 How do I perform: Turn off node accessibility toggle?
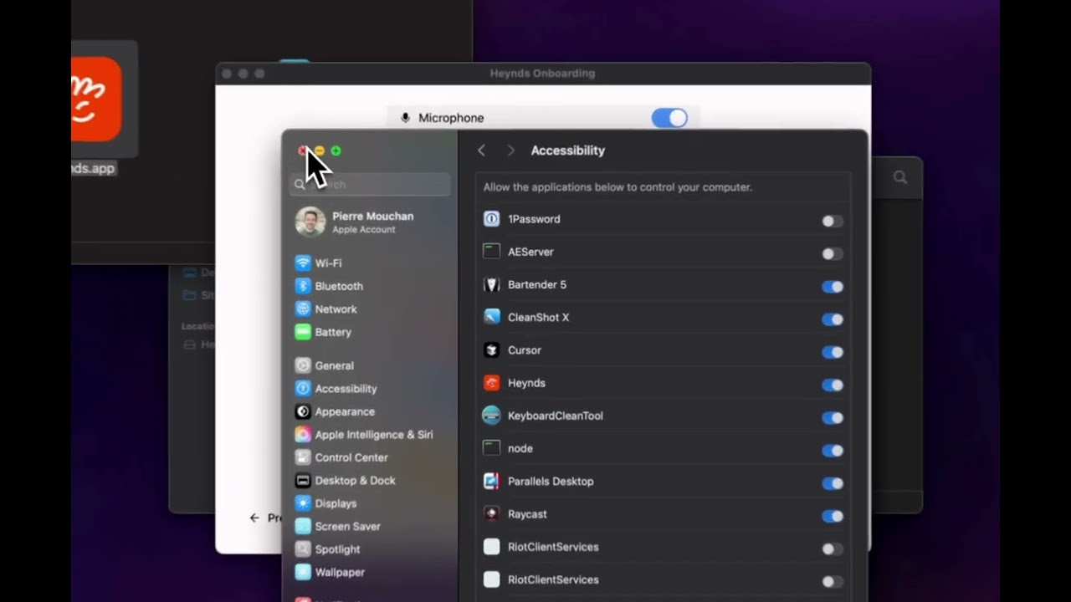(x=832, y=451)
